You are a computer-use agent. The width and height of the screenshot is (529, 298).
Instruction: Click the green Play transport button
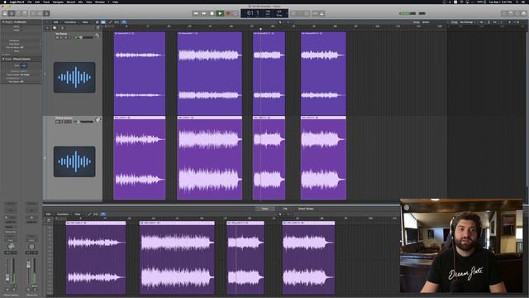220,13
